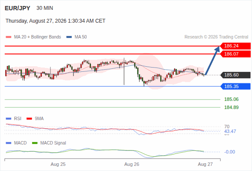Click the green MACD Signal legend swatch
Image resolution: width=252 pixels, height=171 pixels.
pos(35,143)
